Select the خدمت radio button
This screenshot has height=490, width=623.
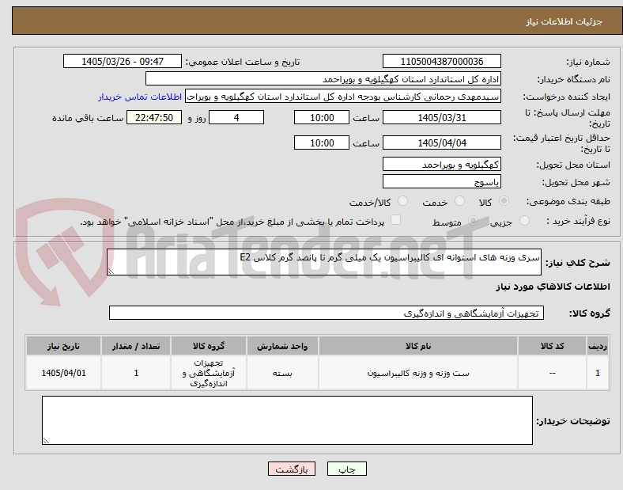click(459, 201)
